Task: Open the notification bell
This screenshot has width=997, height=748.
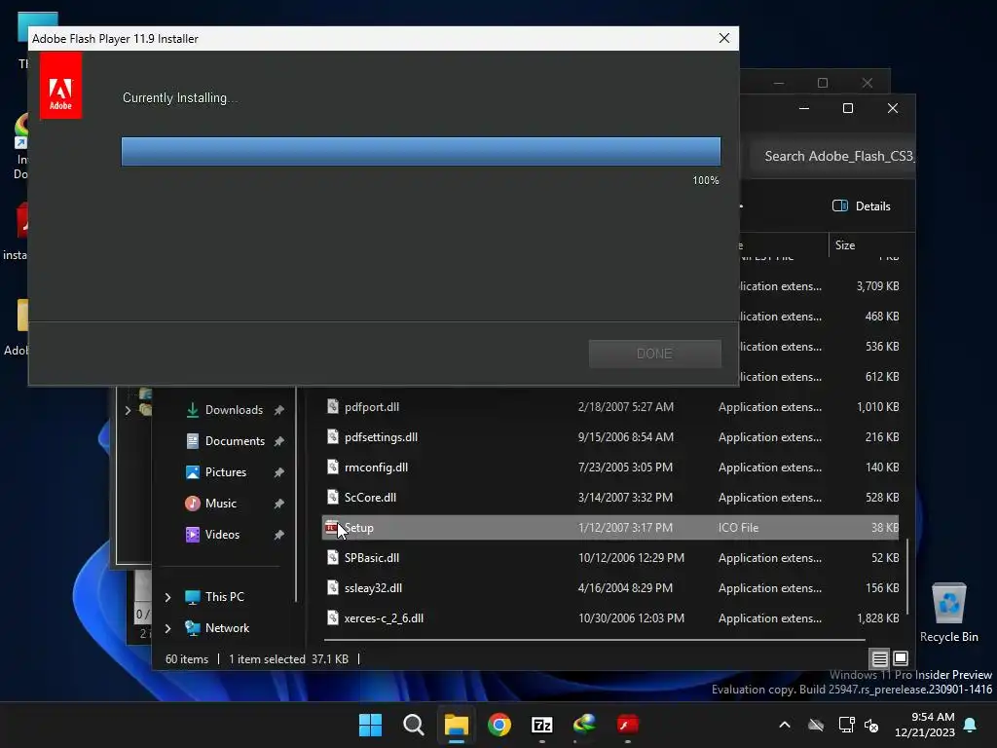Action: (971, 725)
